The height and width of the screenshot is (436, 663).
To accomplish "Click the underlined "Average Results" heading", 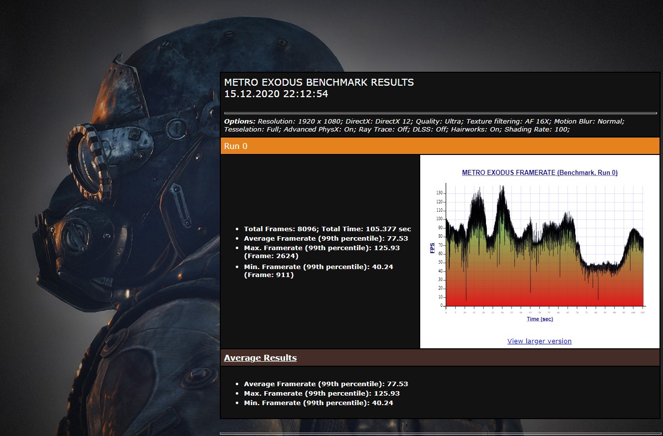I will coord(260,358).
